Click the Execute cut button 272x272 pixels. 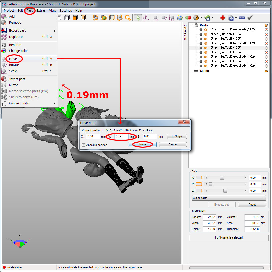(221, 205)
